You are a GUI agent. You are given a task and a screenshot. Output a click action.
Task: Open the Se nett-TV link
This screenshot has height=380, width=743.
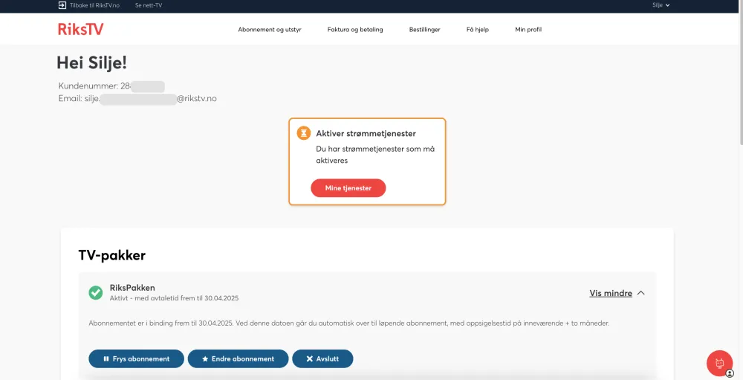[x=149, y=5]
